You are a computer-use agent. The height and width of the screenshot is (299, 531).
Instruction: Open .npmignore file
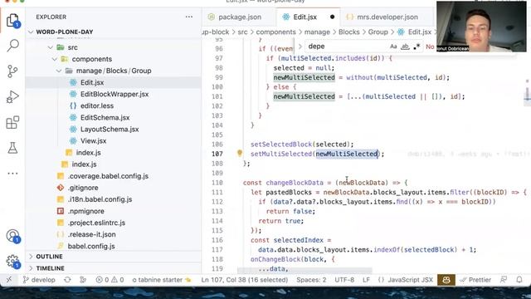click(x=114, y=211)
